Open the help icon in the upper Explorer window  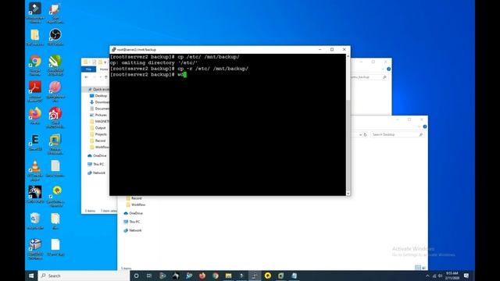point(388,69)
